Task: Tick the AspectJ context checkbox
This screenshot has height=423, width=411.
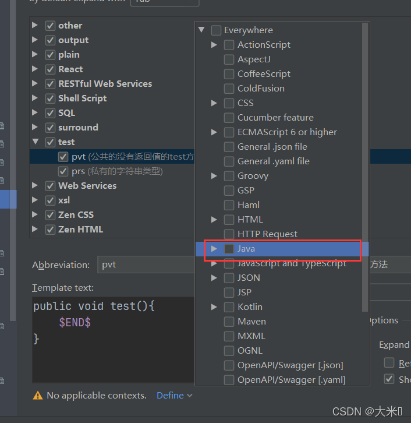Action: (229, 59)
